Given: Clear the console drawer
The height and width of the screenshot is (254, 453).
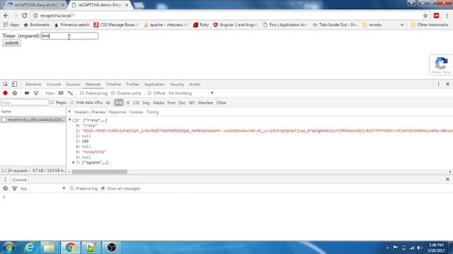Looking at the screenshot, I should [x=6, y=188].
